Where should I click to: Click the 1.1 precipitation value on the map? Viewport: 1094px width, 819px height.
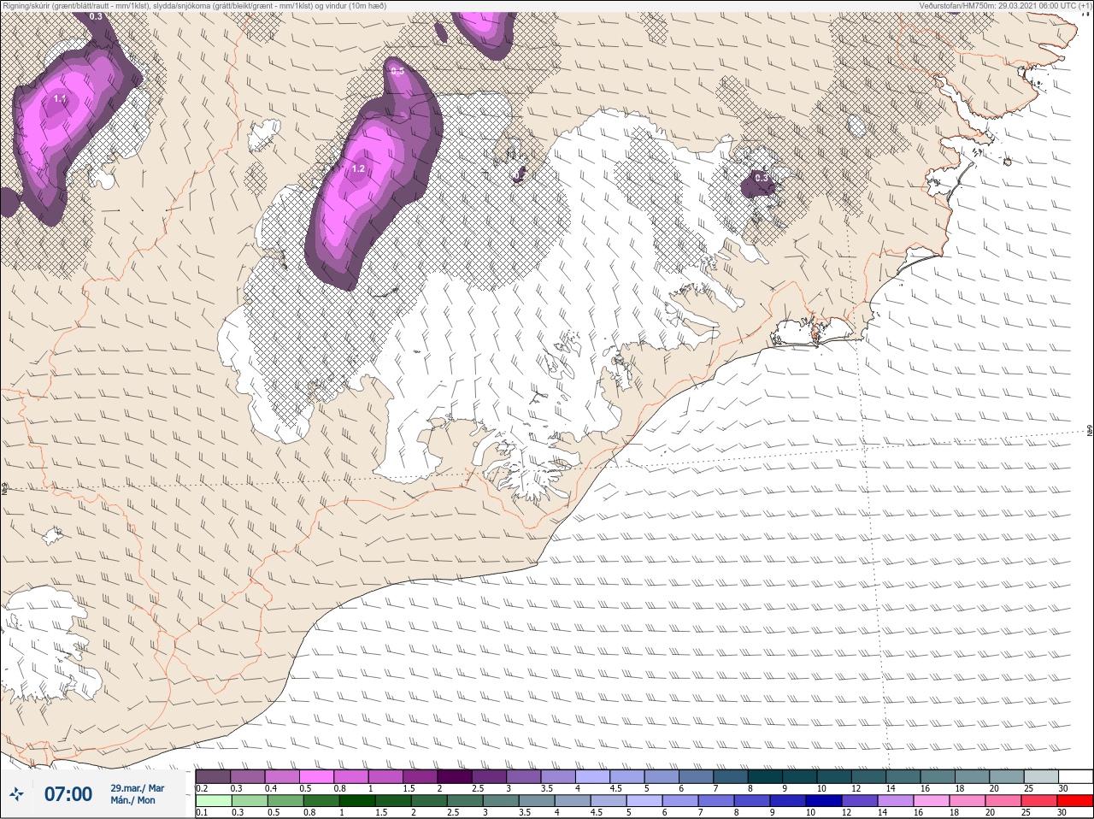(x=60, y=99)
